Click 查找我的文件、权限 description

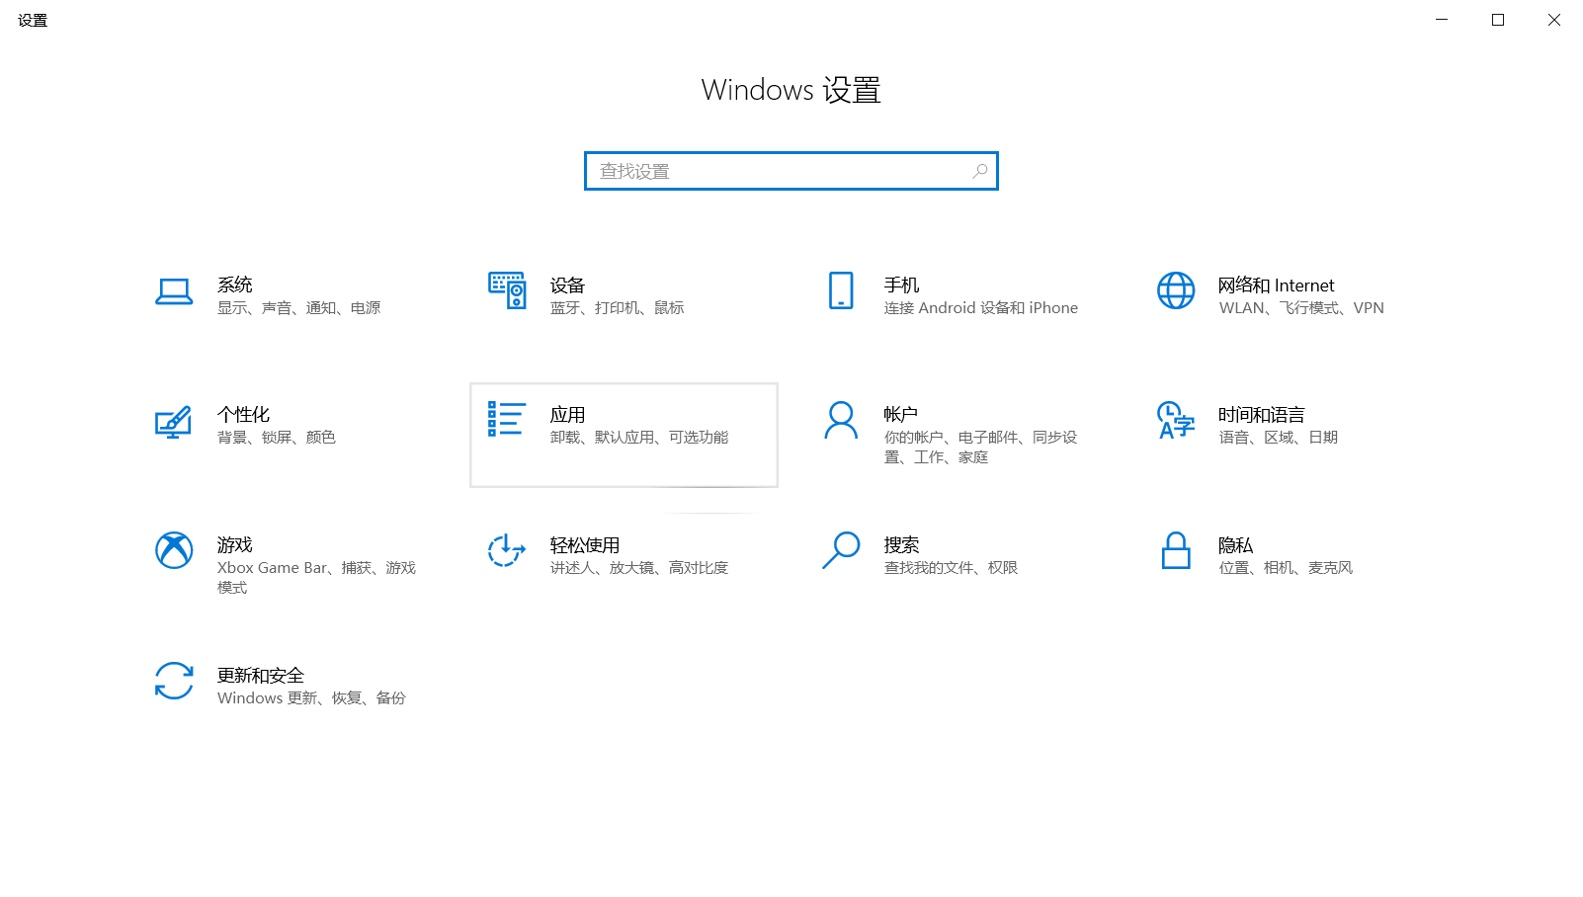coord(952,568)
